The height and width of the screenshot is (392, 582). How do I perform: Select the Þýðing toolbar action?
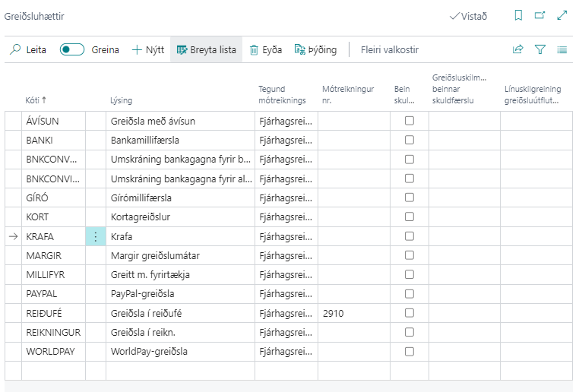[x=315, y=49]
